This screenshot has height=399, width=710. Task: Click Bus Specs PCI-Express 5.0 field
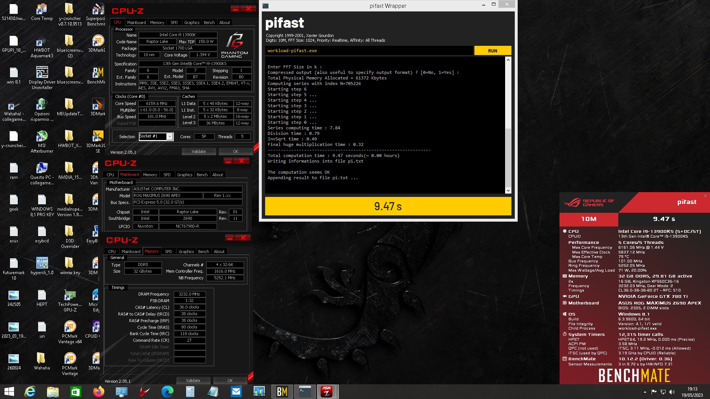pyautogui.click(x=187, y=202)
